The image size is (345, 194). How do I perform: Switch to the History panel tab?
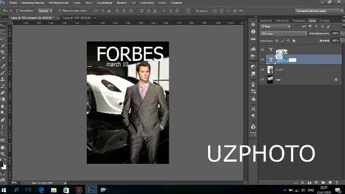(x=324, y=20)
